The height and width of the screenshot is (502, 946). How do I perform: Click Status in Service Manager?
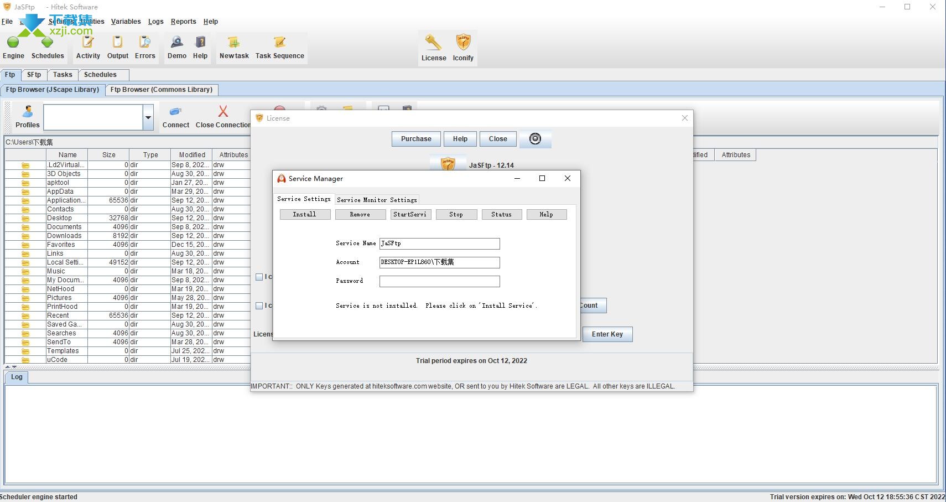click(502, 214)
